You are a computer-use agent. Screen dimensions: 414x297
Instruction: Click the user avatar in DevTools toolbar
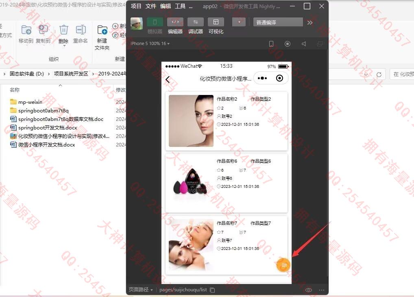pyautogui.click(x=137, y=24)
